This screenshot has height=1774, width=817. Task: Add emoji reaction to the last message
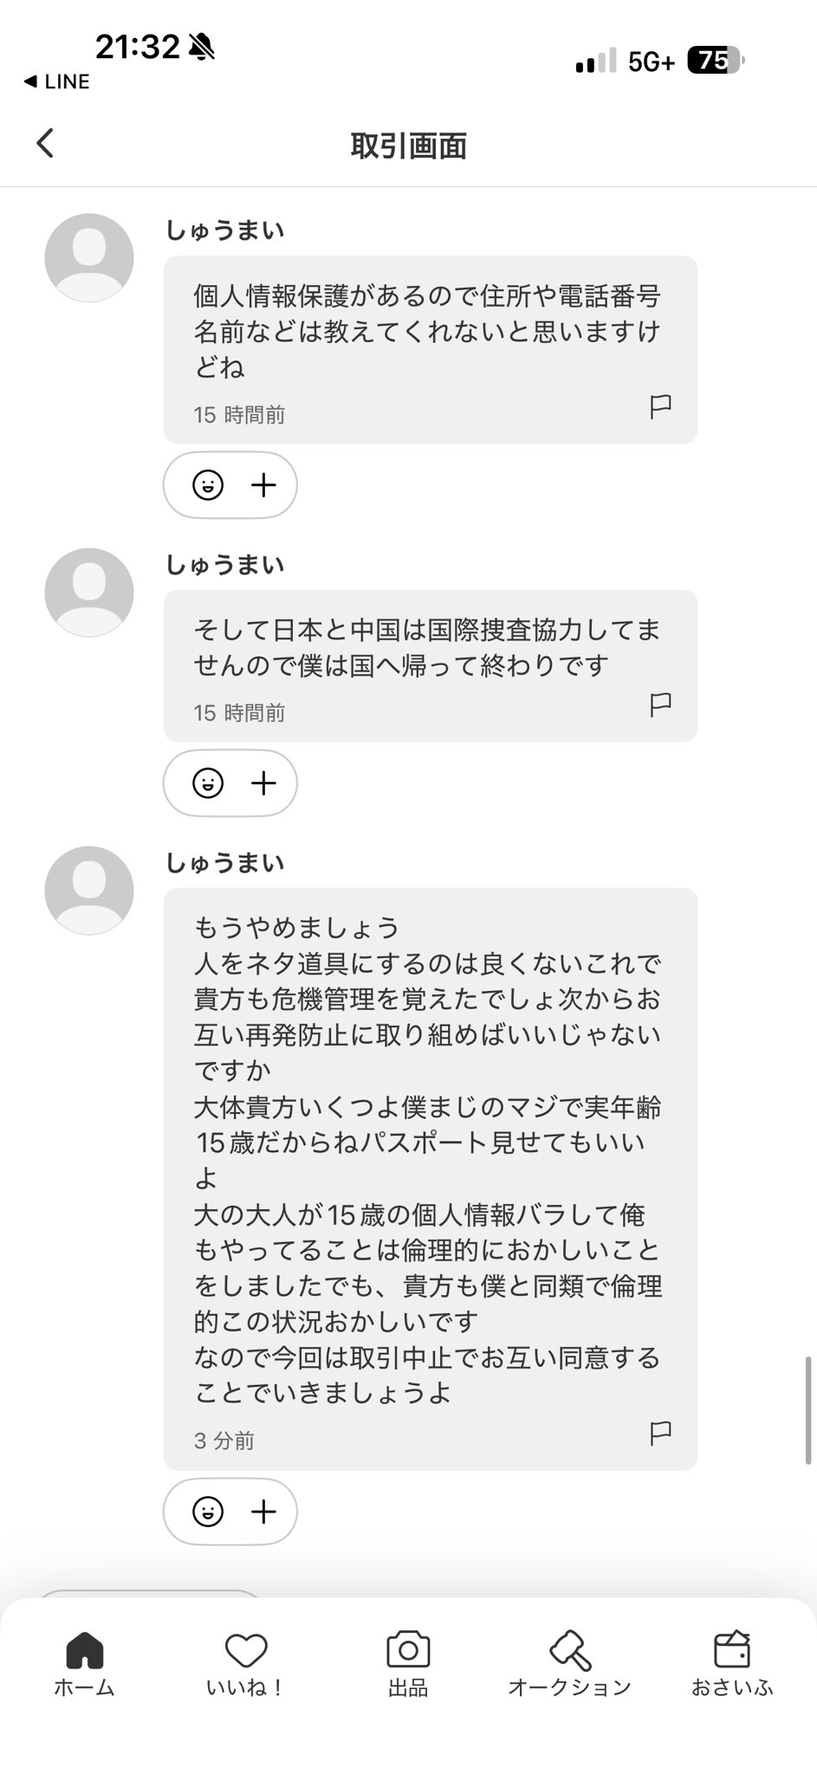[208, 1512]
